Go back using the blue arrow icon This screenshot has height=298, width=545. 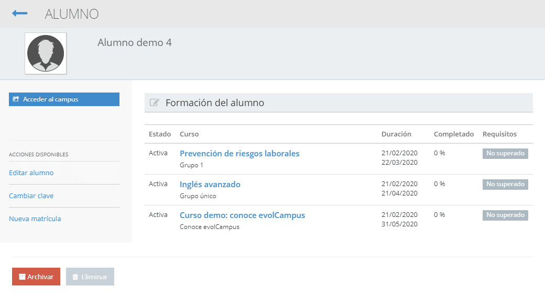[x=19, y=14]
